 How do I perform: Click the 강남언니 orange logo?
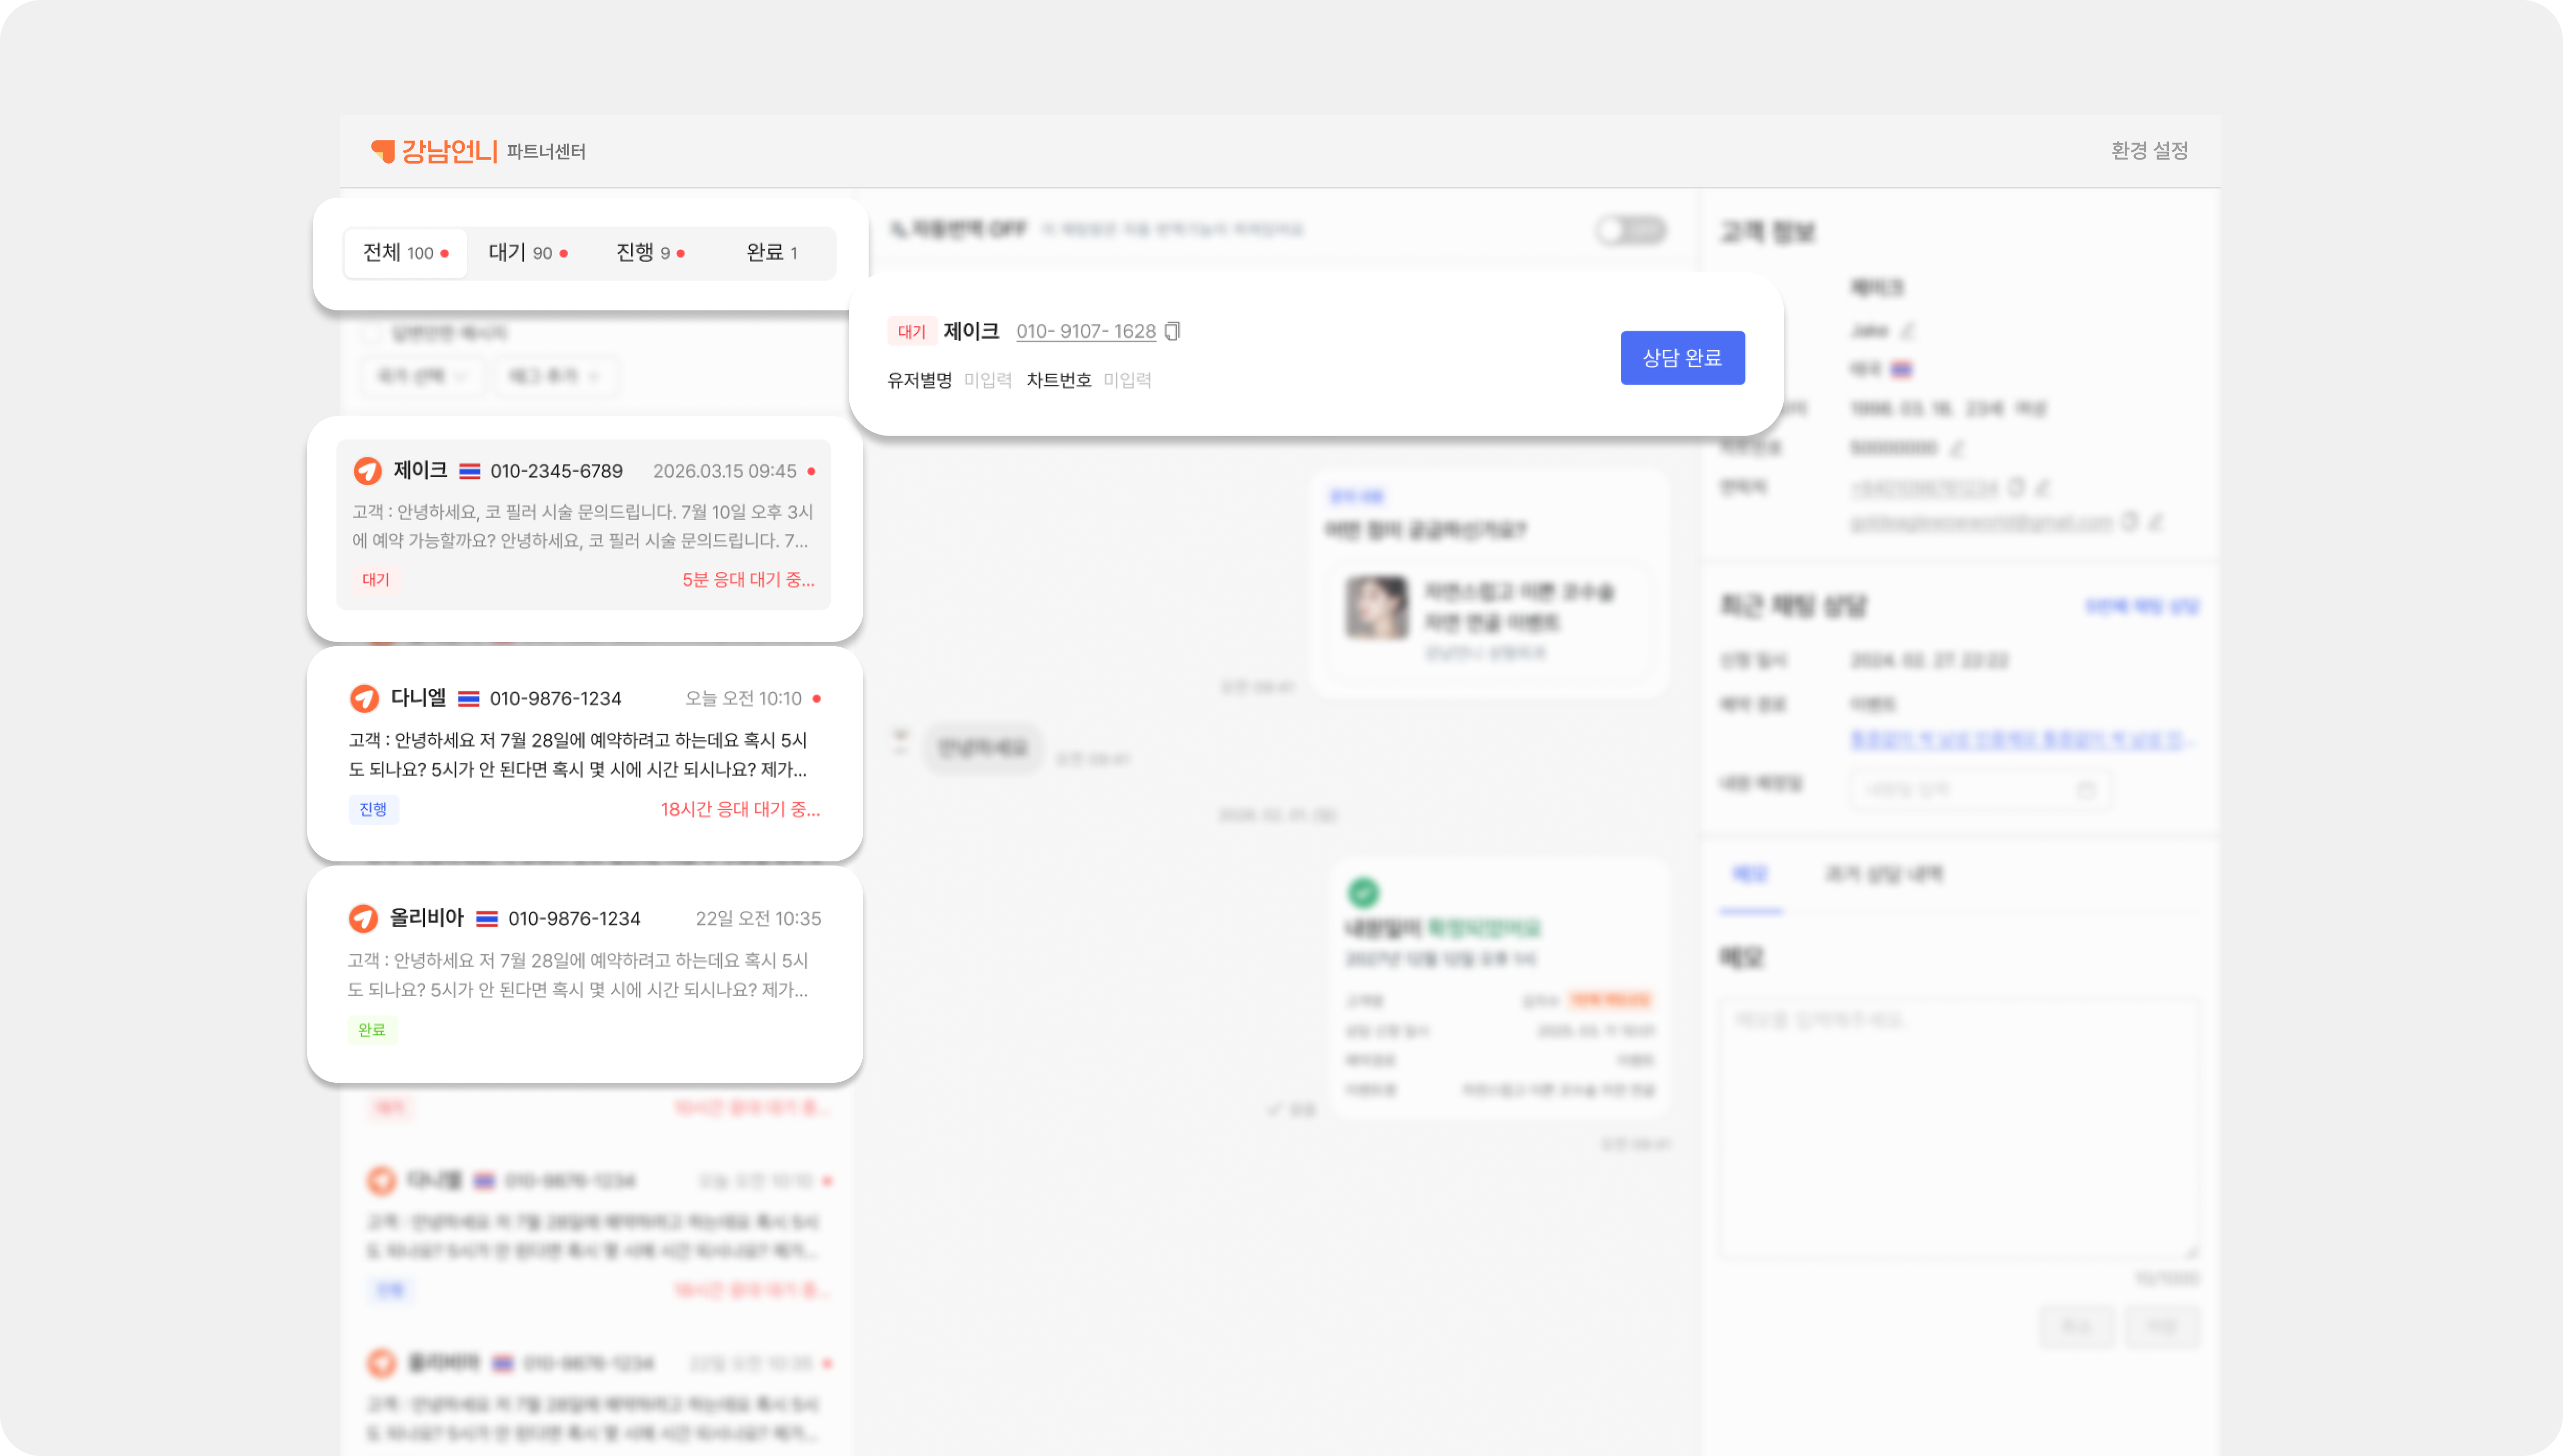click(x=434, y=151)
